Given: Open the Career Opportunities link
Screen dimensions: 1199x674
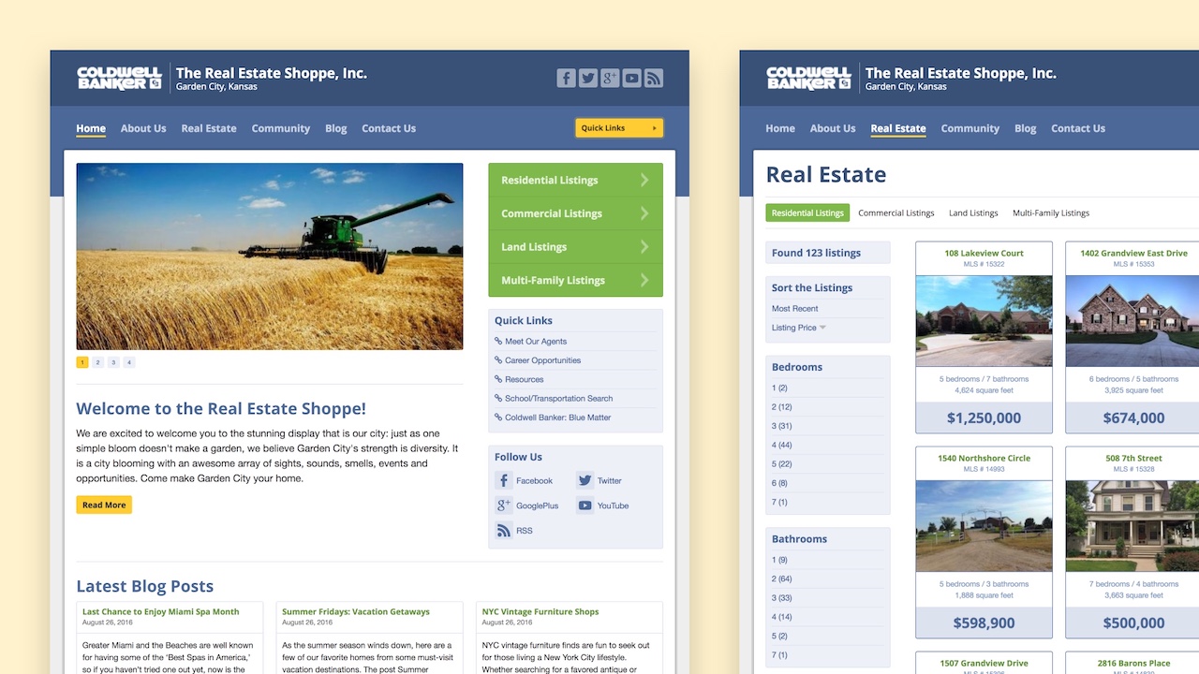Looking at the screenshot, I should click(543, 360).
